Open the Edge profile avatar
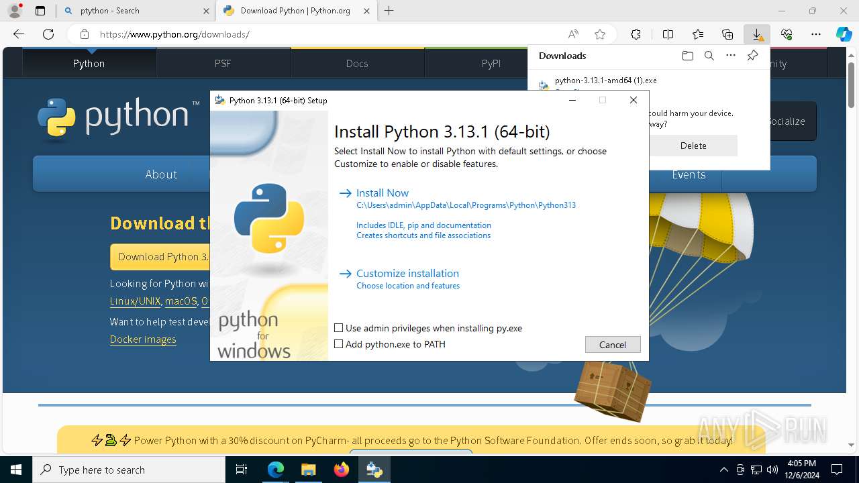This screenshot has height=483, width=859. coord(15,11)
